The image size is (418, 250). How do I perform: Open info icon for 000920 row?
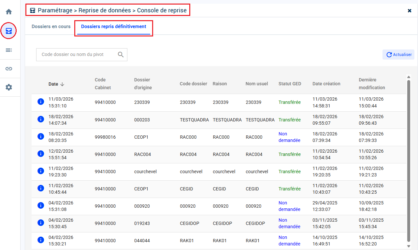41,205
